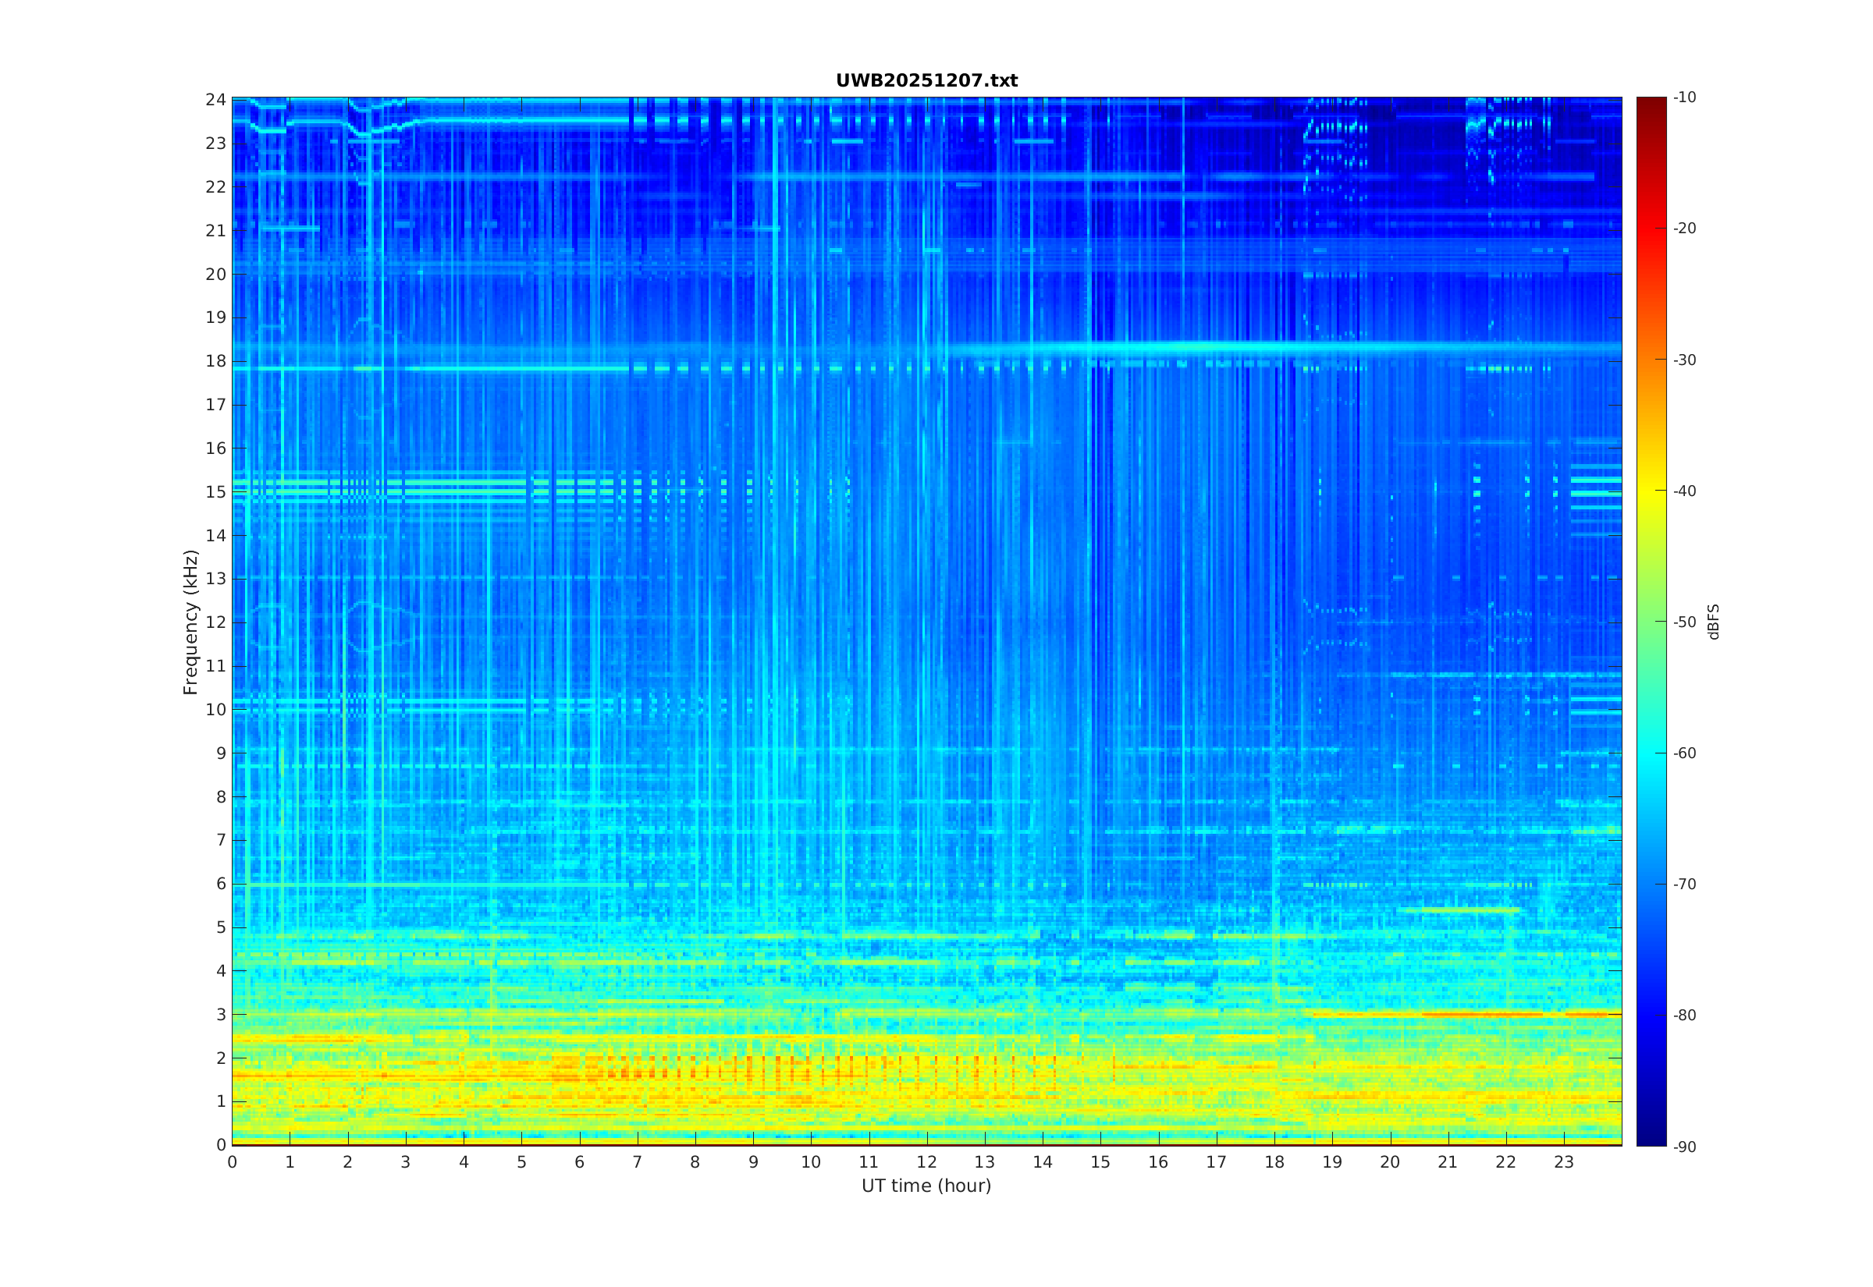
Task: Click the plot title UWB20251207.txt
Action: coord(926,80)
